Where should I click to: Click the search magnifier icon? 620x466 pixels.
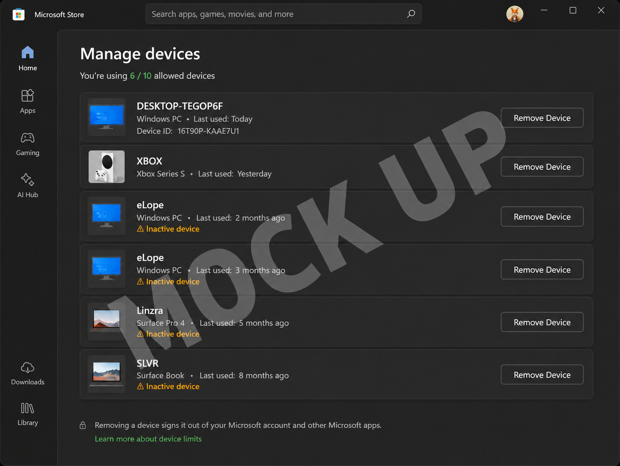[x=411, y=14]
